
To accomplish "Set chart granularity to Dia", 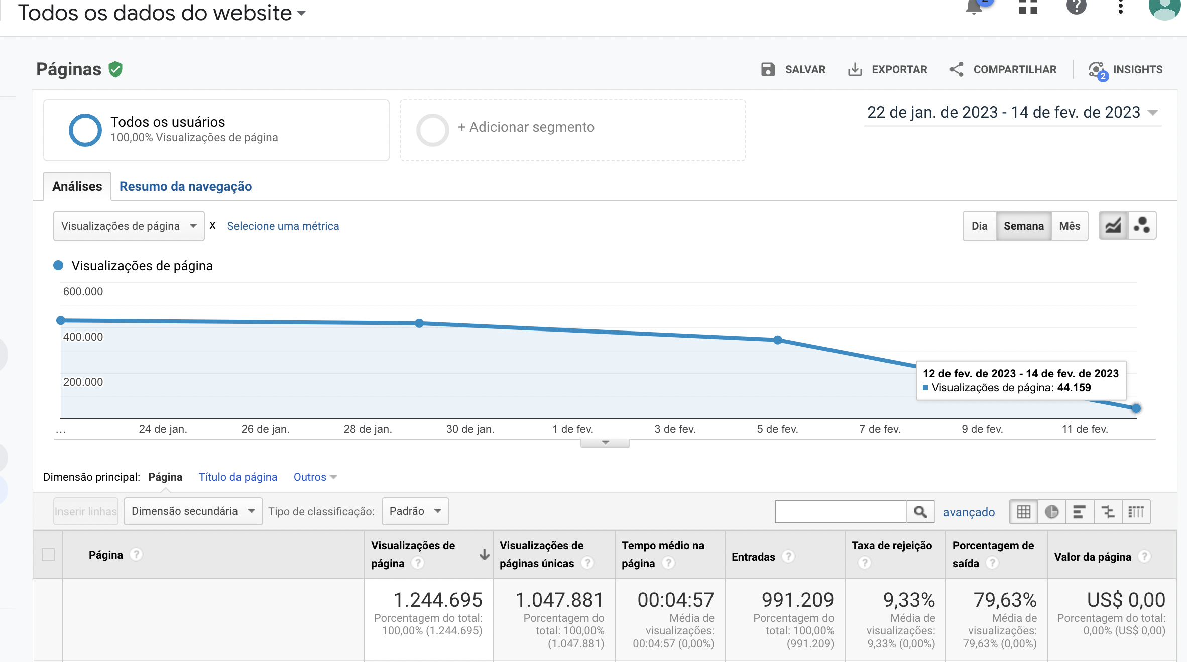I will coord(979,226).
